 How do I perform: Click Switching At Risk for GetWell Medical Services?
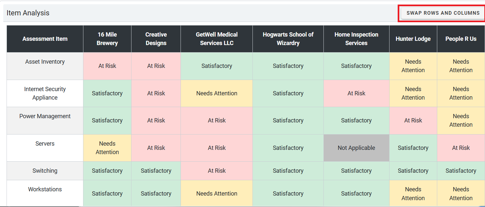point(217,171)
